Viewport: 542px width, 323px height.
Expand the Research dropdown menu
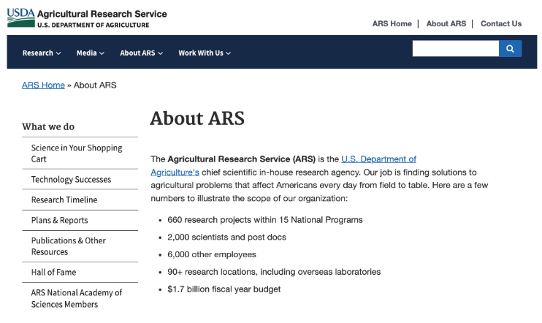(x=42, y=53)
